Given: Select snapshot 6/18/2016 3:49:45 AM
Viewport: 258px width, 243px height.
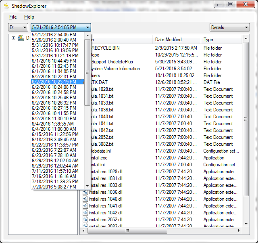Looking at the screenshot, I should [x=57, y=140].
